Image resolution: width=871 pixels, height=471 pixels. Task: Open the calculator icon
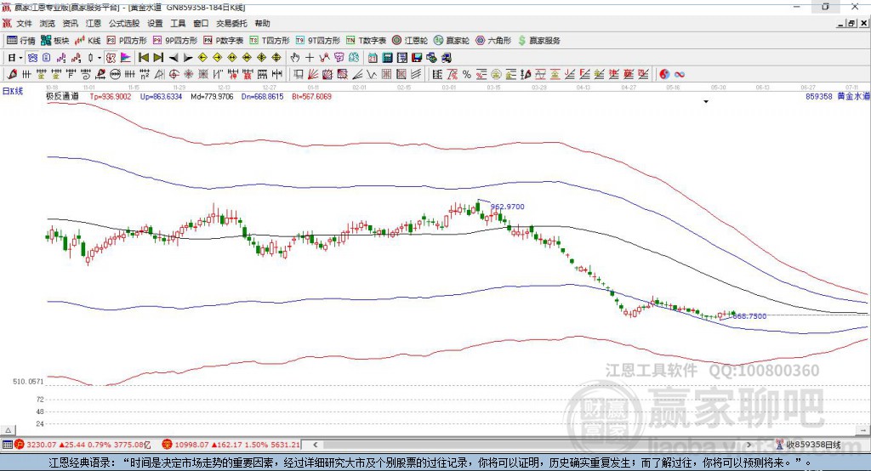(387, 58)
